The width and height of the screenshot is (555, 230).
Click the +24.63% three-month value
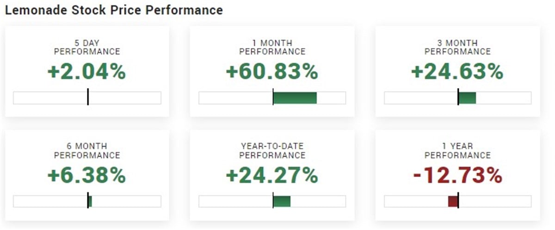tap(457, 71)
